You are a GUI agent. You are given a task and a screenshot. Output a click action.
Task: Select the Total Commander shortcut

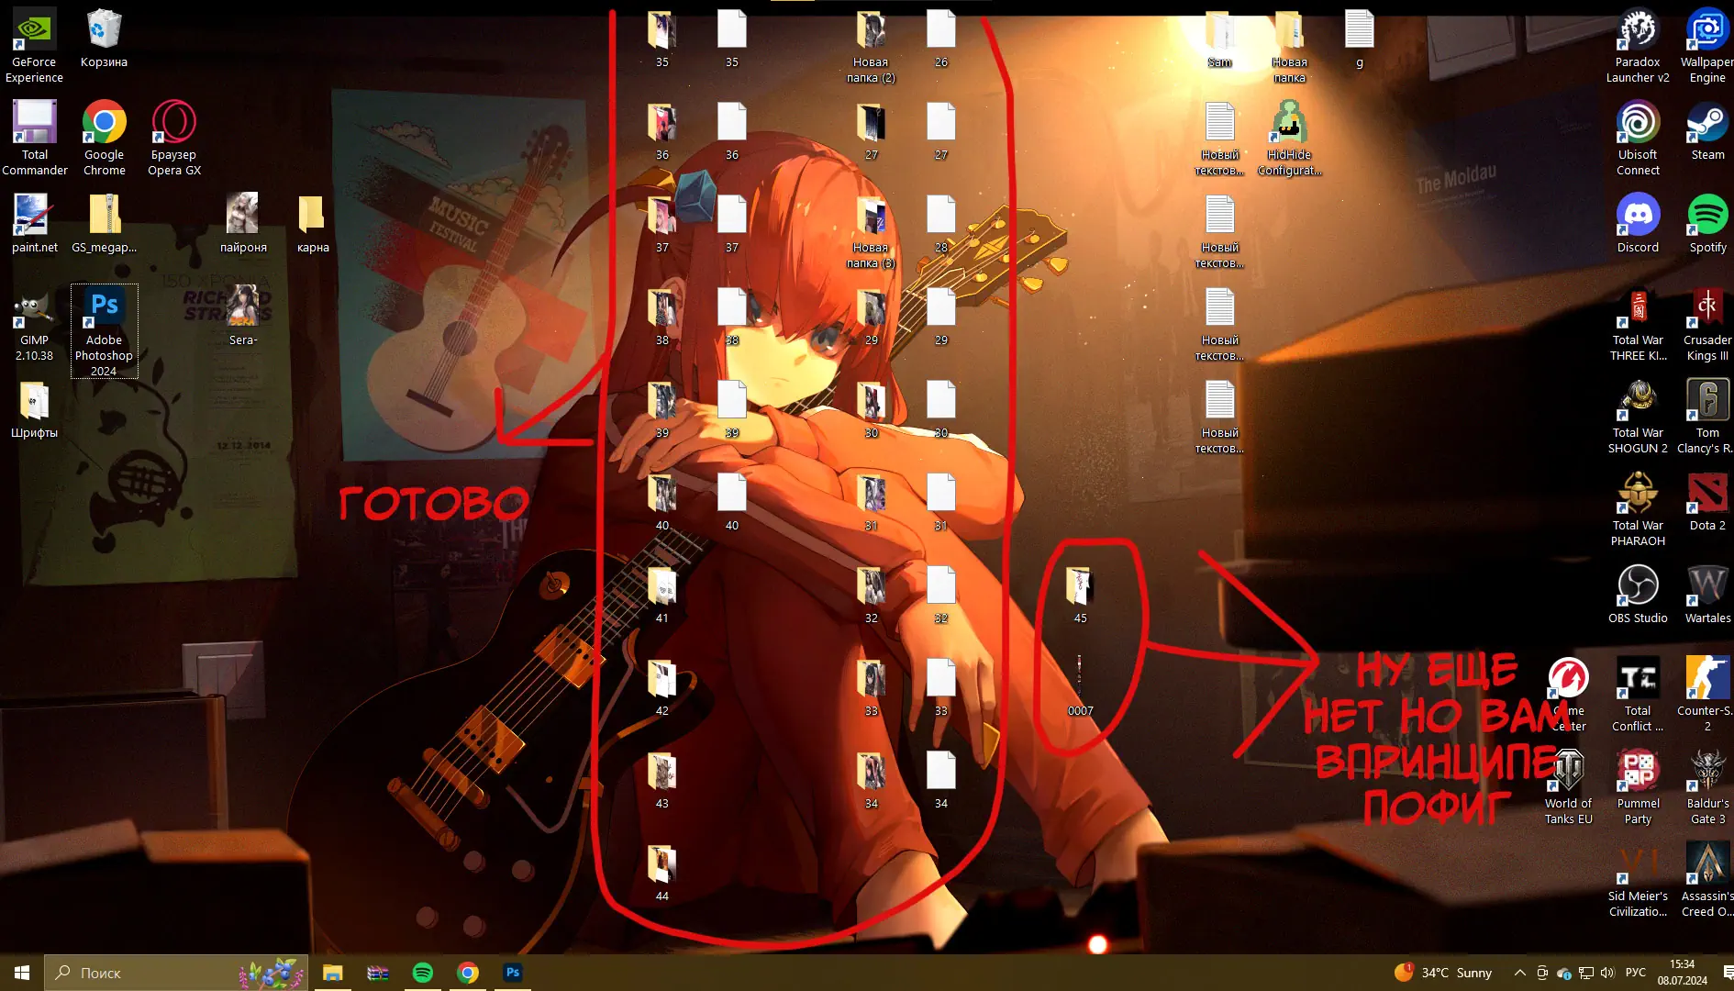[x=34, y=125]
